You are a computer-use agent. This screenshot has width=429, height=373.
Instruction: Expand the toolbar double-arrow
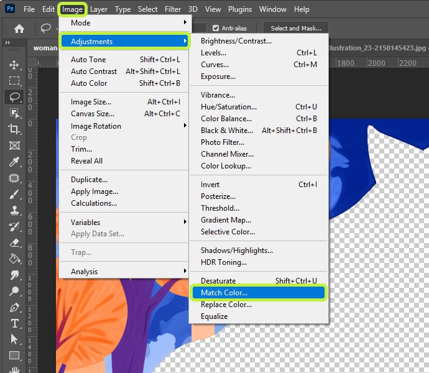point(7,42)
